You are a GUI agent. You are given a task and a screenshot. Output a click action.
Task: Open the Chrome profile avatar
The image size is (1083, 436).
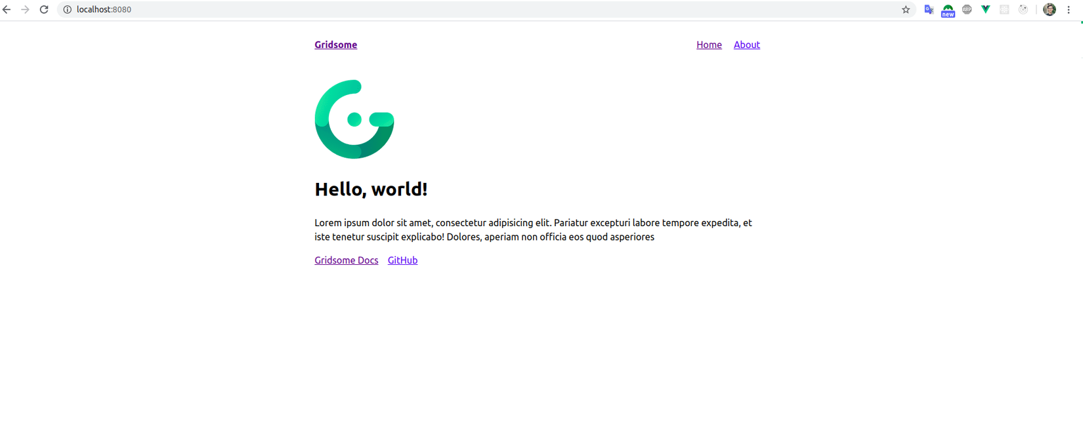coord(1050,9)
